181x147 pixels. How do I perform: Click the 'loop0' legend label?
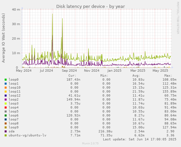pyautogui.click(x=14, y=80)
